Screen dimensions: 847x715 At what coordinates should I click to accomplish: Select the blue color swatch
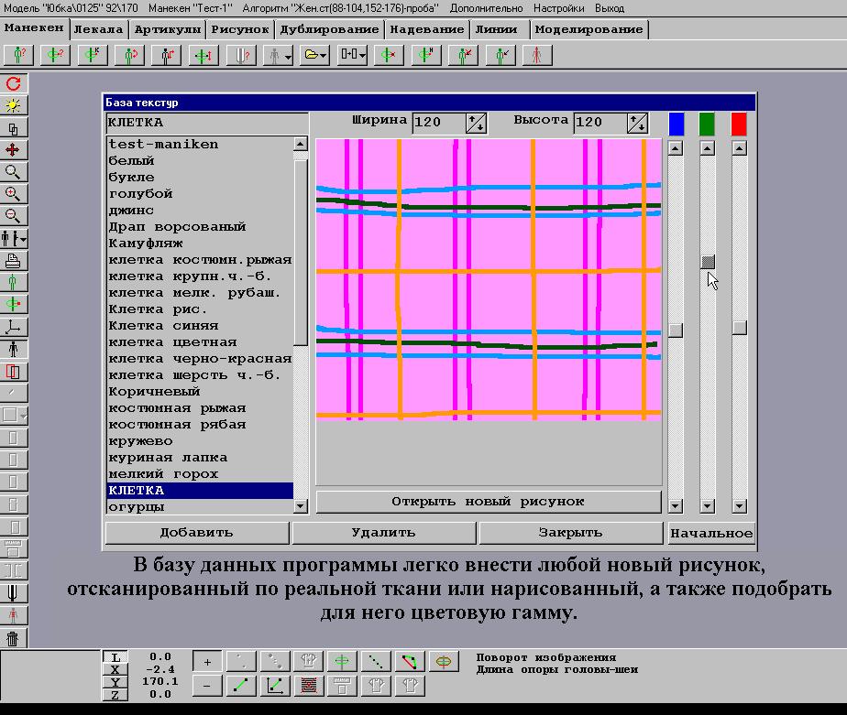point(676,123)
